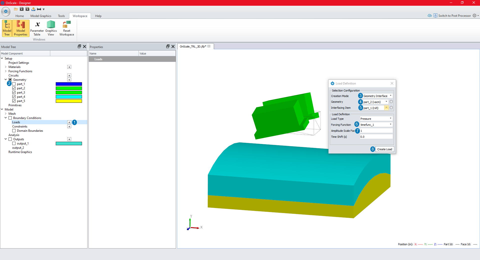
Task: Open the Help ribbon tab
Action: pyautogui.click(x=98, y=16)
